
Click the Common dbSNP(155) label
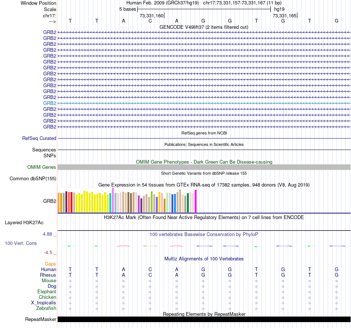(x=33, y=178)
